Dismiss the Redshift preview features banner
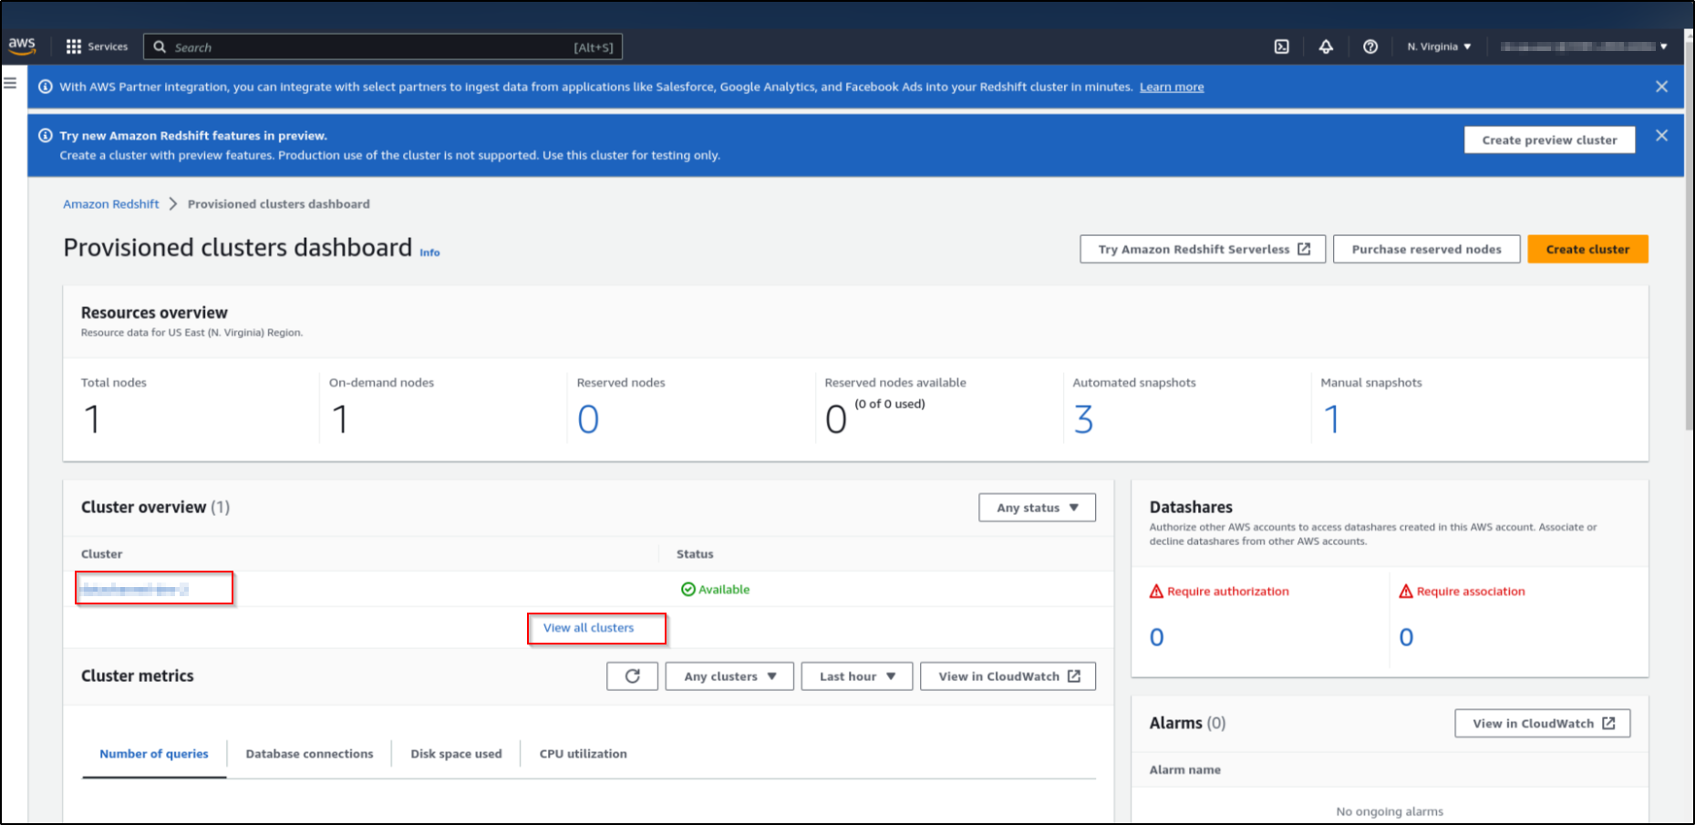This screenshot has width=1695, height=825. pyautogui.click(x=1661, y=135)
